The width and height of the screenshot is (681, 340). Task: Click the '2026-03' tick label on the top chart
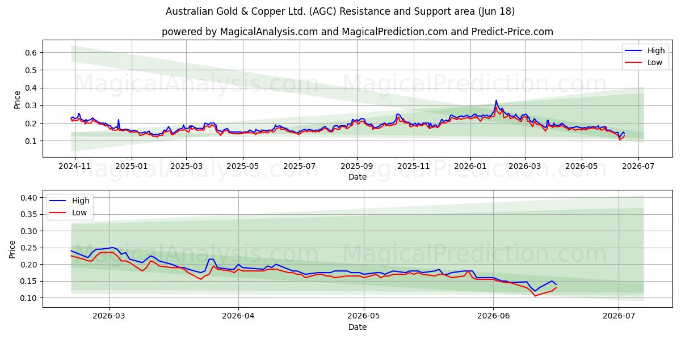coord(524,166)
